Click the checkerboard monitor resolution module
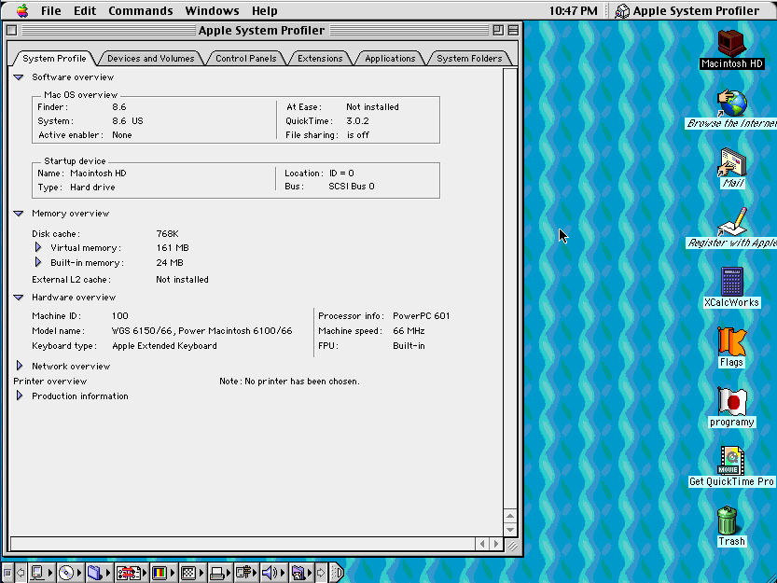 (192, 573)
